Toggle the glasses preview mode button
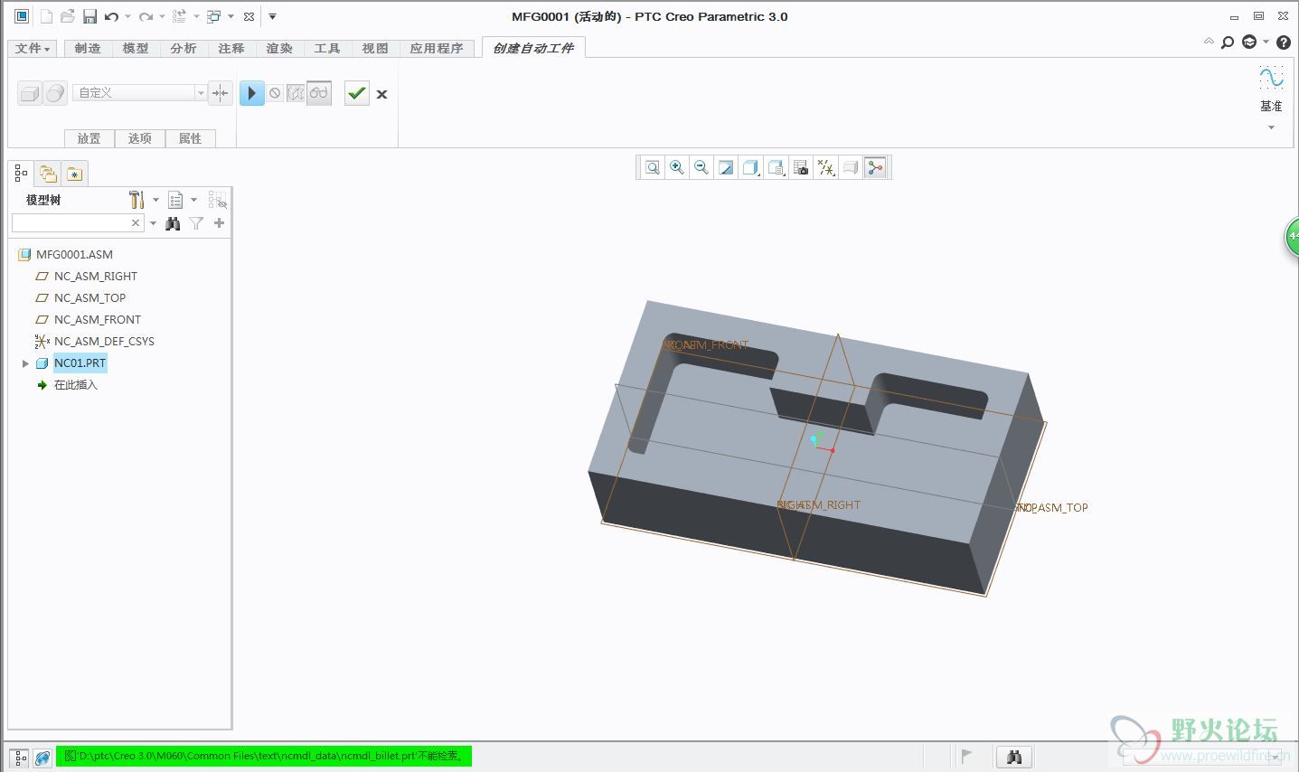Viewport: 1299px width, 772px height. [319, 93]
